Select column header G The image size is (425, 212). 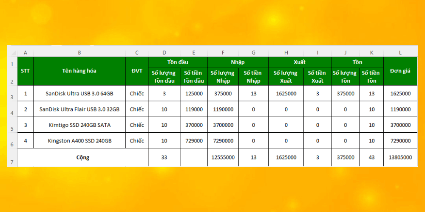click(x=253, y=53)
